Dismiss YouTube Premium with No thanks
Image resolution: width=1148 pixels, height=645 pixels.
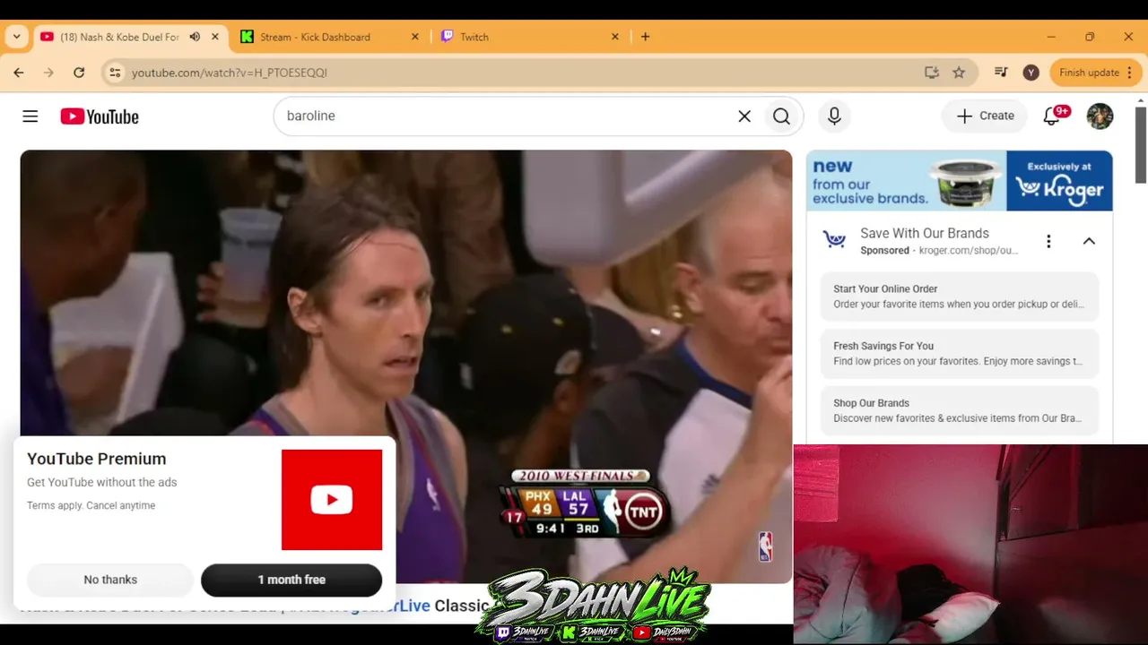pyautogui.click(x=110, y=580)
